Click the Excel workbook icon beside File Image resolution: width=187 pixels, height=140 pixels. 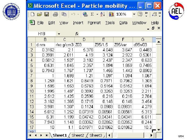[x=32, y=22]
